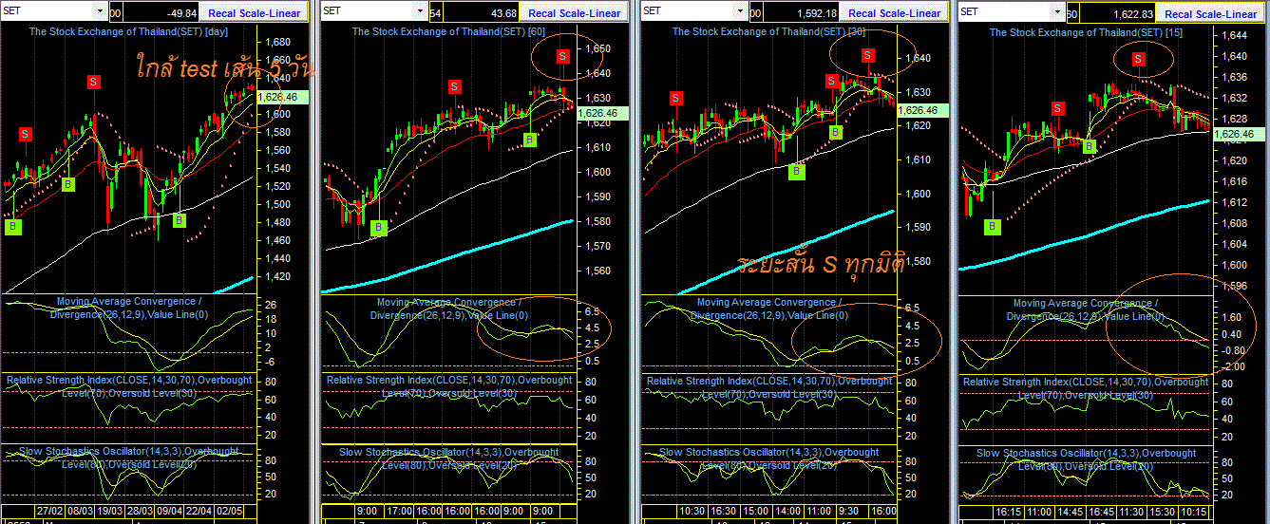Open SET symbol dropdown arrow in 60-minute chart
Viewport: 1270px width, 524px height.
point(420,11)
